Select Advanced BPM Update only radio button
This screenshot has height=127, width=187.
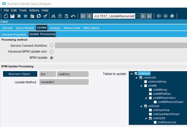tap(51, 52)
